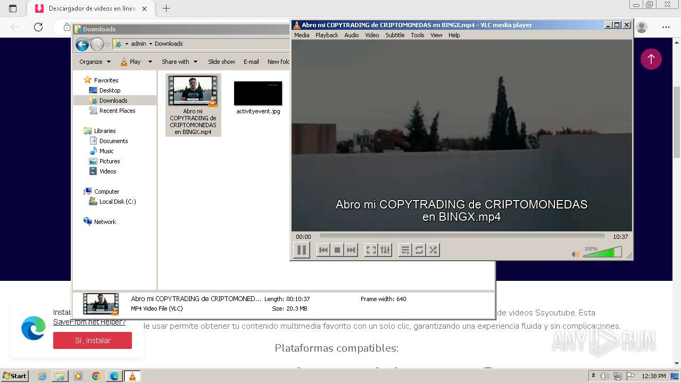The height and width of the screenshot is (383, 681).
Task: Open a new Edge tab
Action: pyautogui.click(x=166, y=9)
